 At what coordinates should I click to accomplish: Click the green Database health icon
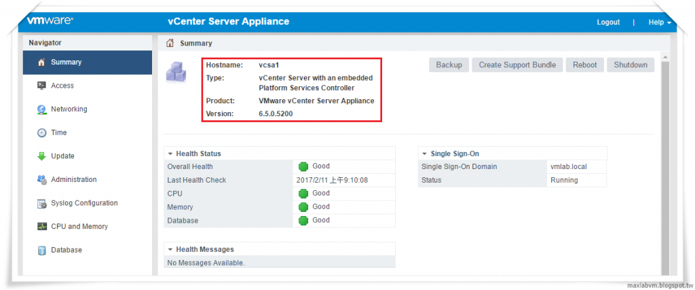[303, 220]
